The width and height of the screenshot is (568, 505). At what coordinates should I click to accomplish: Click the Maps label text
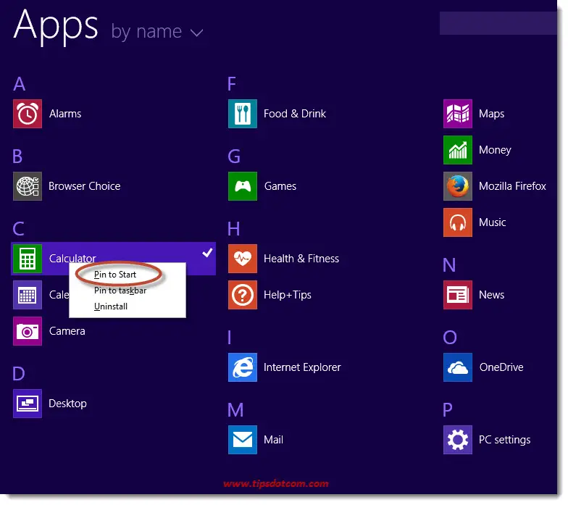pos(491,114)
